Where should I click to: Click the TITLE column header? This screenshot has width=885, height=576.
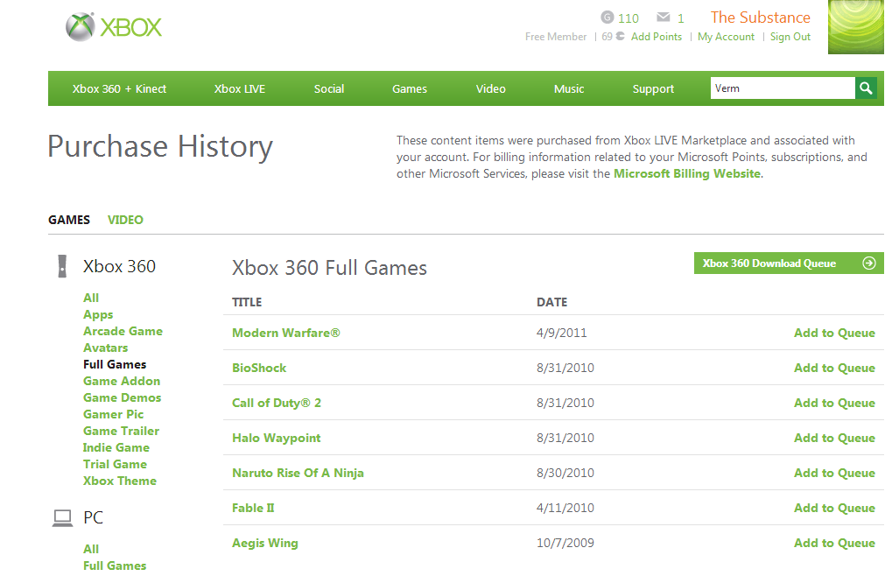click(x=247, y=302)
